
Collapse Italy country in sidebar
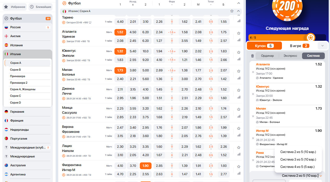[27, 54]
